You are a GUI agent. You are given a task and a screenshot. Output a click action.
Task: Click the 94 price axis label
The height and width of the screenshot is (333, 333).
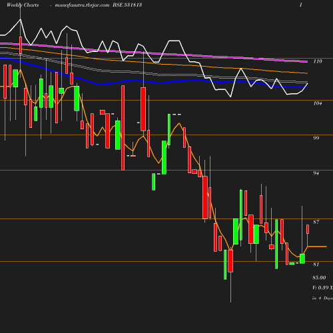316,173
